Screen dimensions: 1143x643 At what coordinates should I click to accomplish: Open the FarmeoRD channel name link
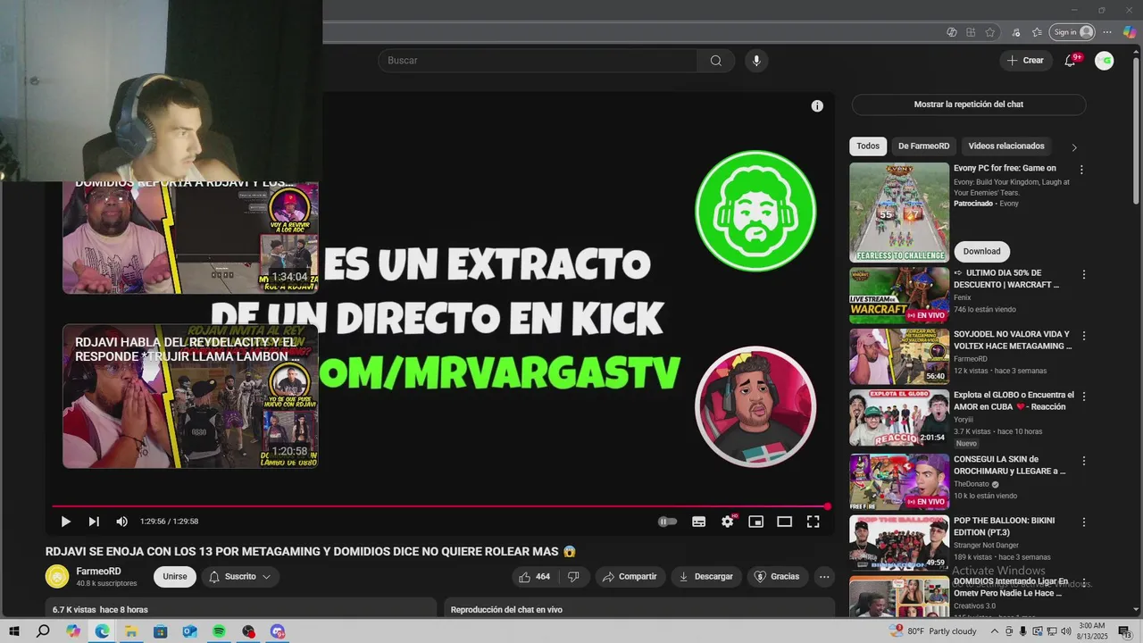(x=98, y=572)
